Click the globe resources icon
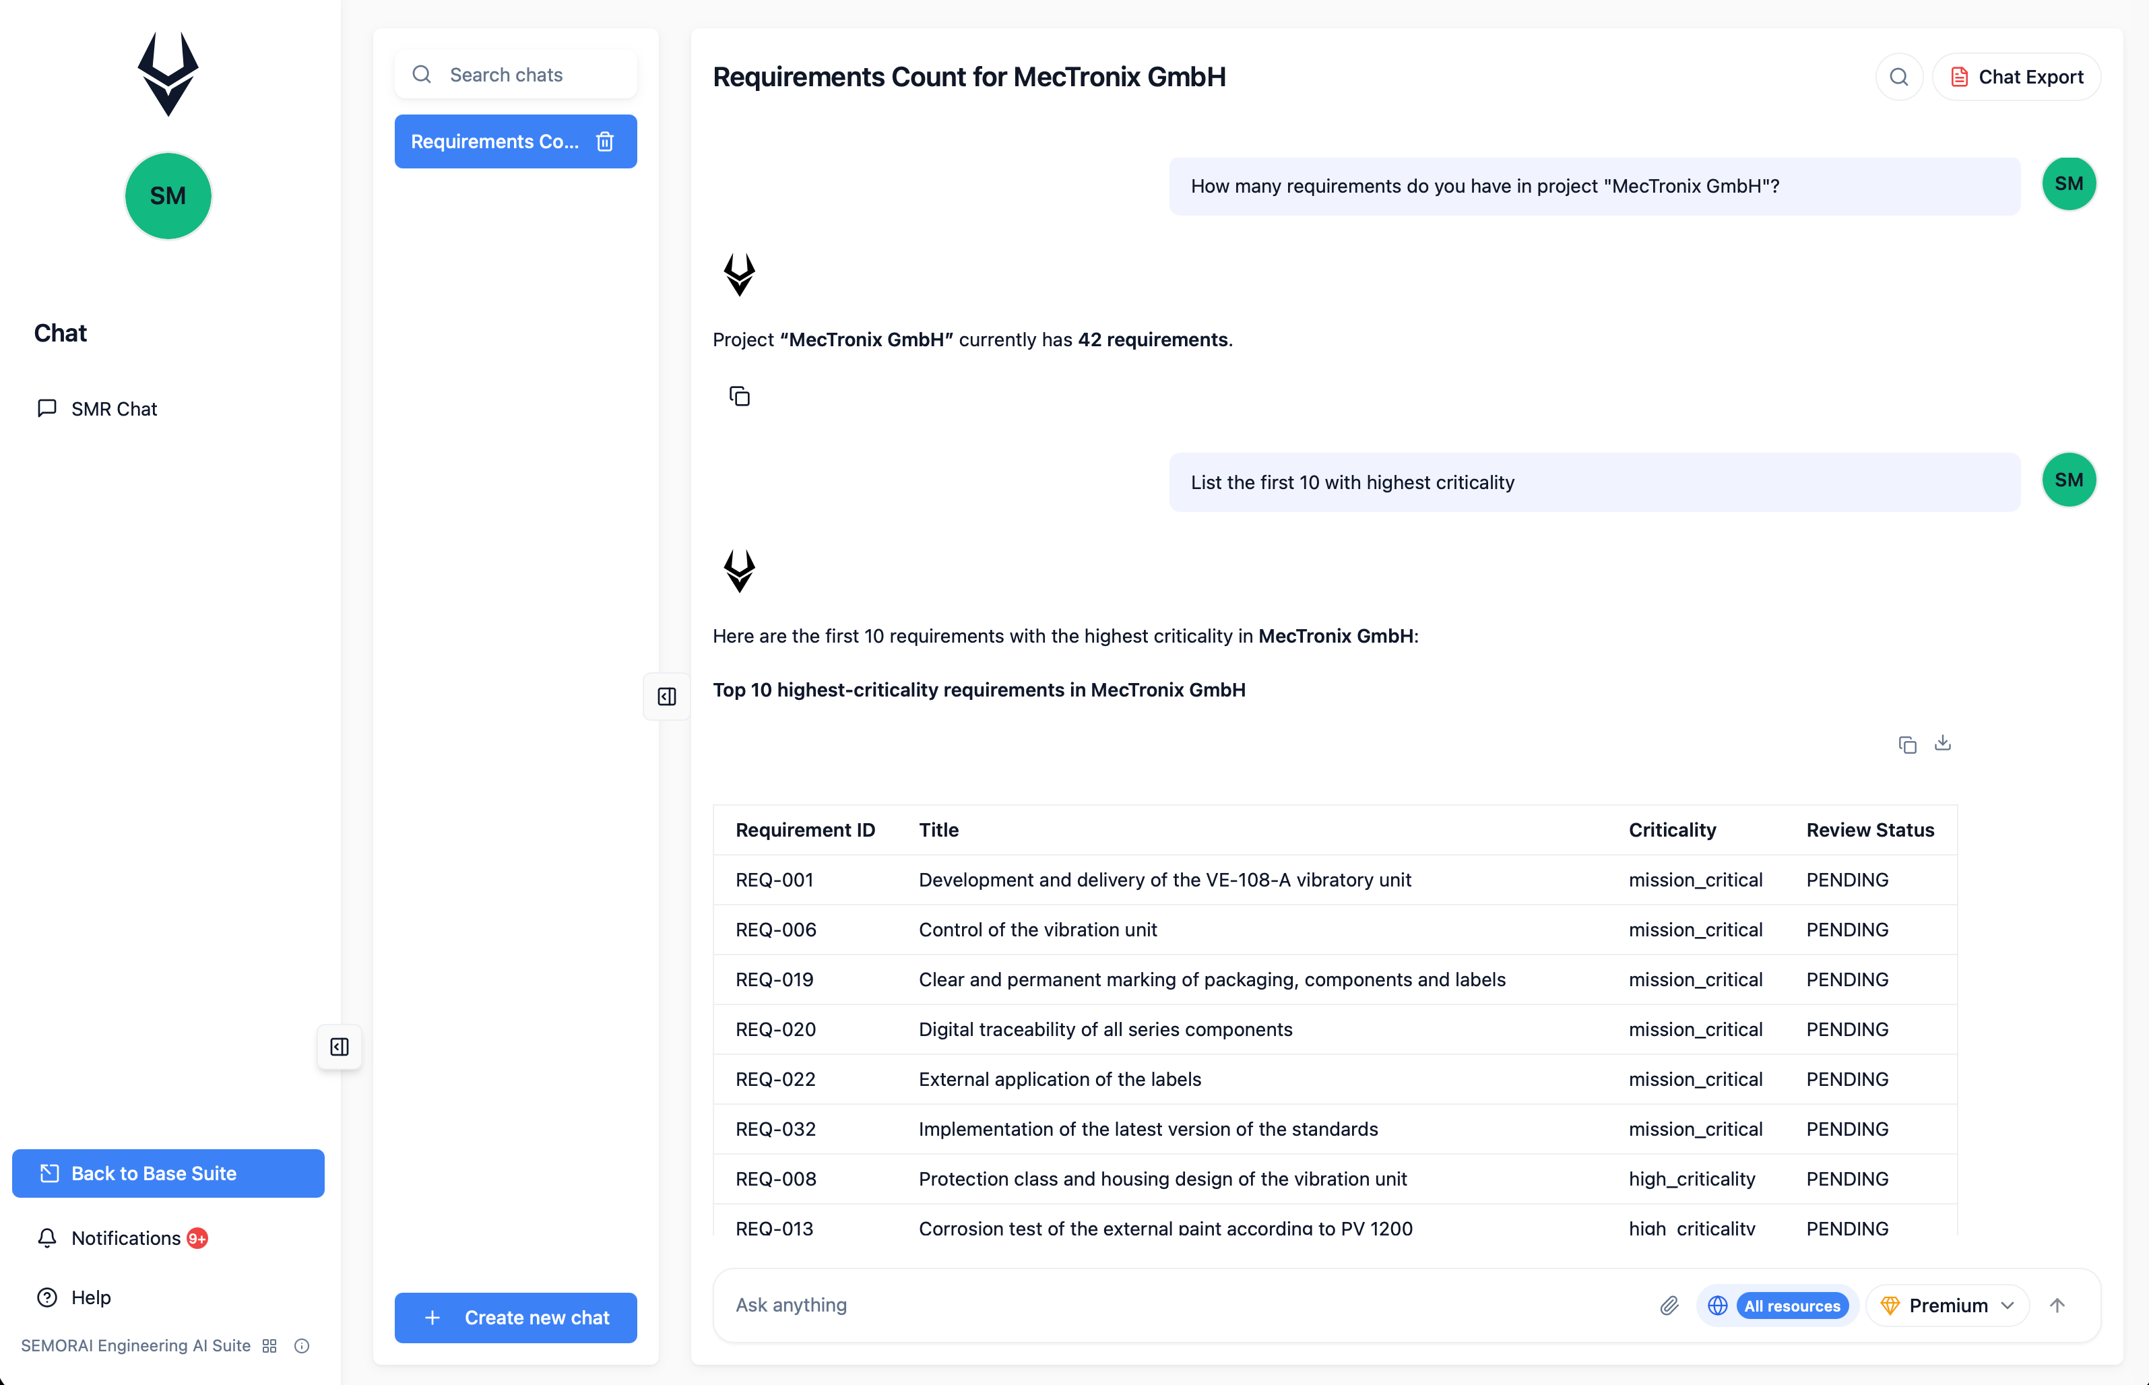Image resolution: width=2149 pixels, height=1385 pixels. click(x=1717, y=1305)
